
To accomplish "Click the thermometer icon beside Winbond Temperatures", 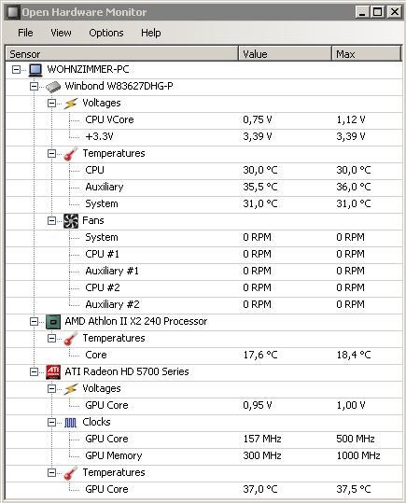I will coord(71,154).
